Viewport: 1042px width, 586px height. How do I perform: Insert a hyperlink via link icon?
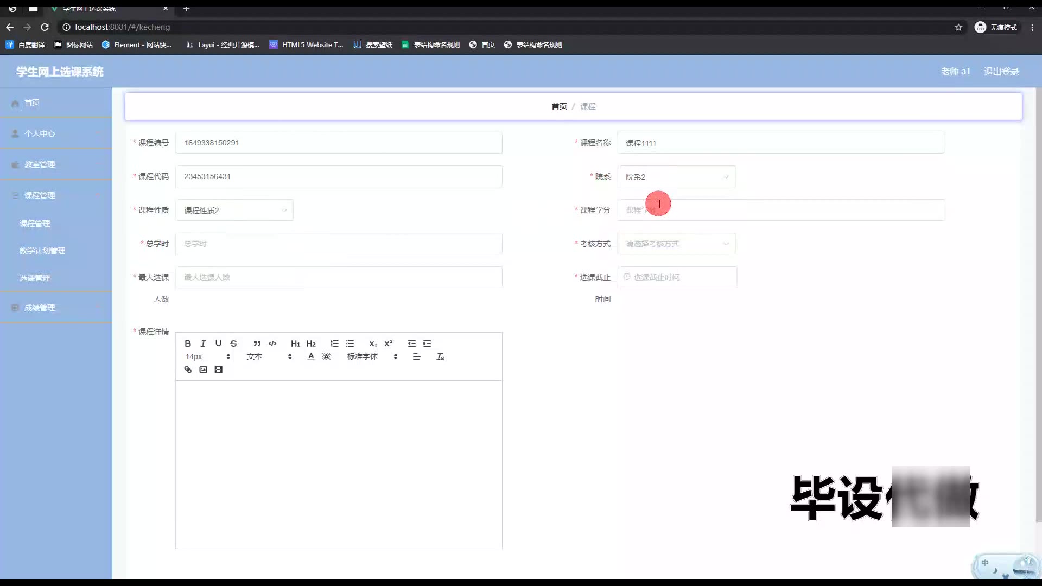[x=188, y=370]
